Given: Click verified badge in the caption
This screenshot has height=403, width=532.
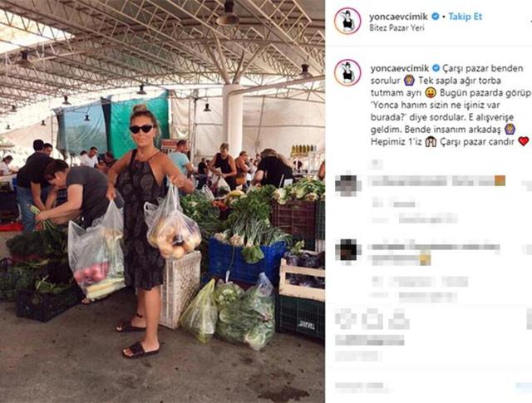Looking at the screenshot, I should coord(436,68).
